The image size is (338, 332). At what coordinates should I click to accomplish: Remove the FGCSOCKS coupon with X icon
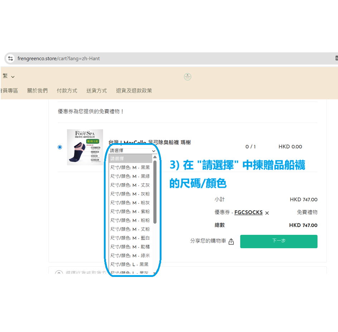pos(267,213)
